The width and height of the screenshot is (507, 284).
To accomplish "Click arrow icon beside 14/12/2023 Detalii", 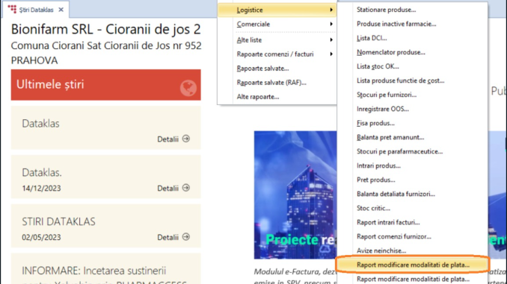I will (186, 188).
